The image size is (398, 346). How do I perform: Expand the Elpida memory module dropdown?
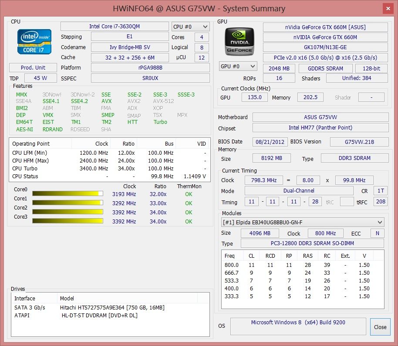coord(302,223)
